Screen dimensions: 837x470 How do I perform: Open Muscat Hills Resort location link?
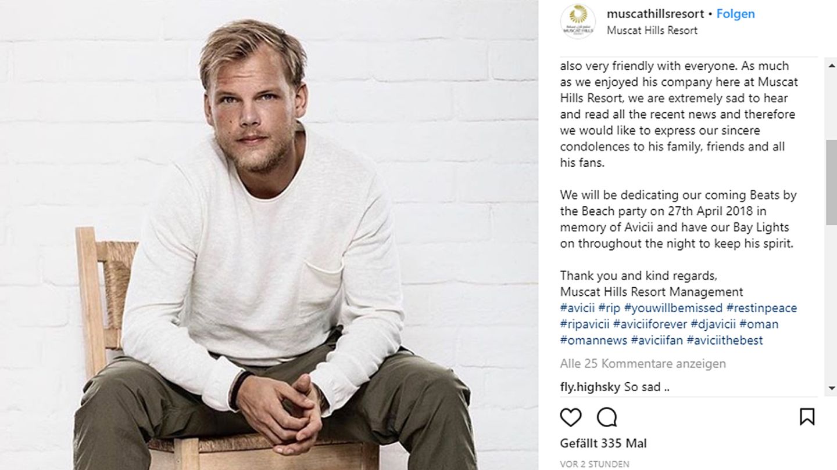(x=652, y=30)
